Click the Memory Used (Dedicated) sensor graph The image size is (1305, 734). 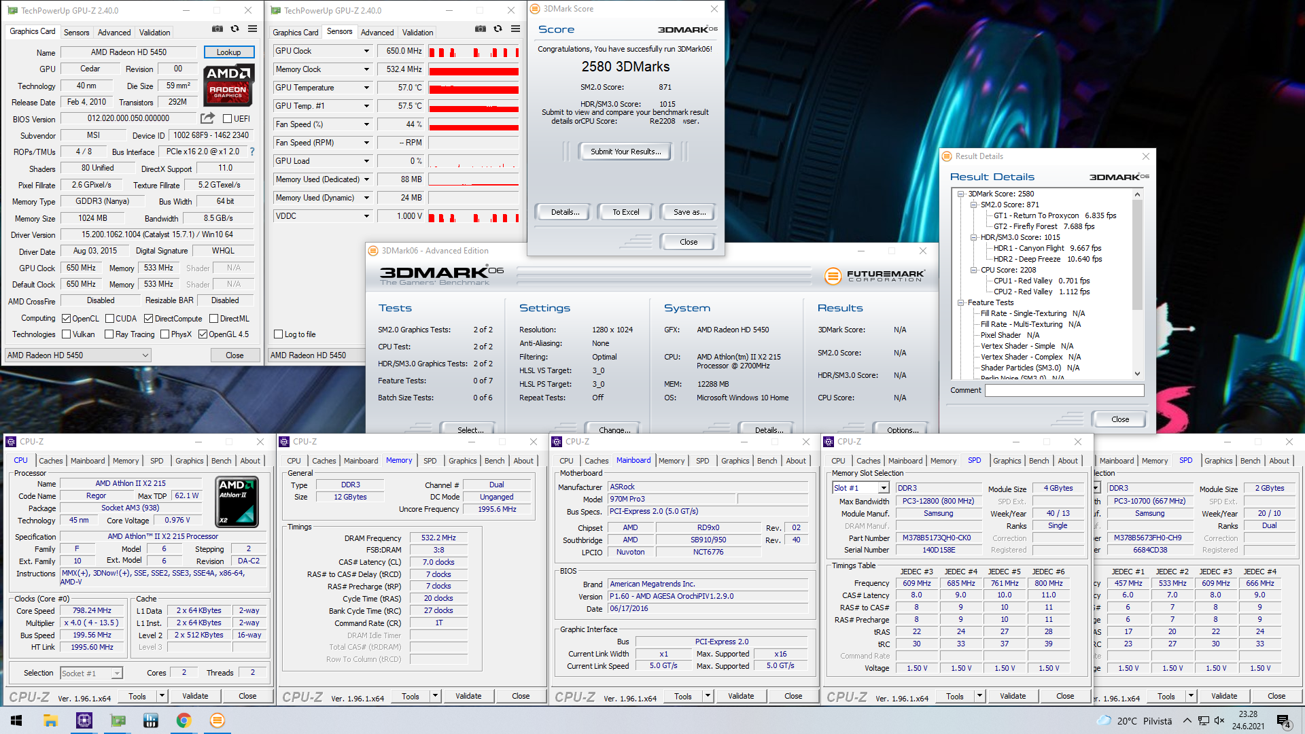click(x=474, y=179)
